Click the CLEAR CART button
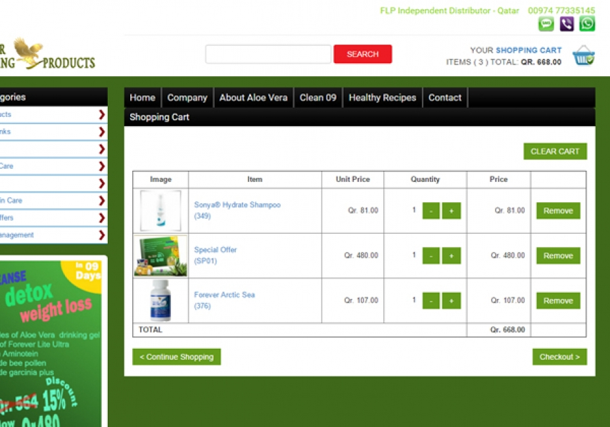This screenshot has height=427, width=610. [555, 151]
